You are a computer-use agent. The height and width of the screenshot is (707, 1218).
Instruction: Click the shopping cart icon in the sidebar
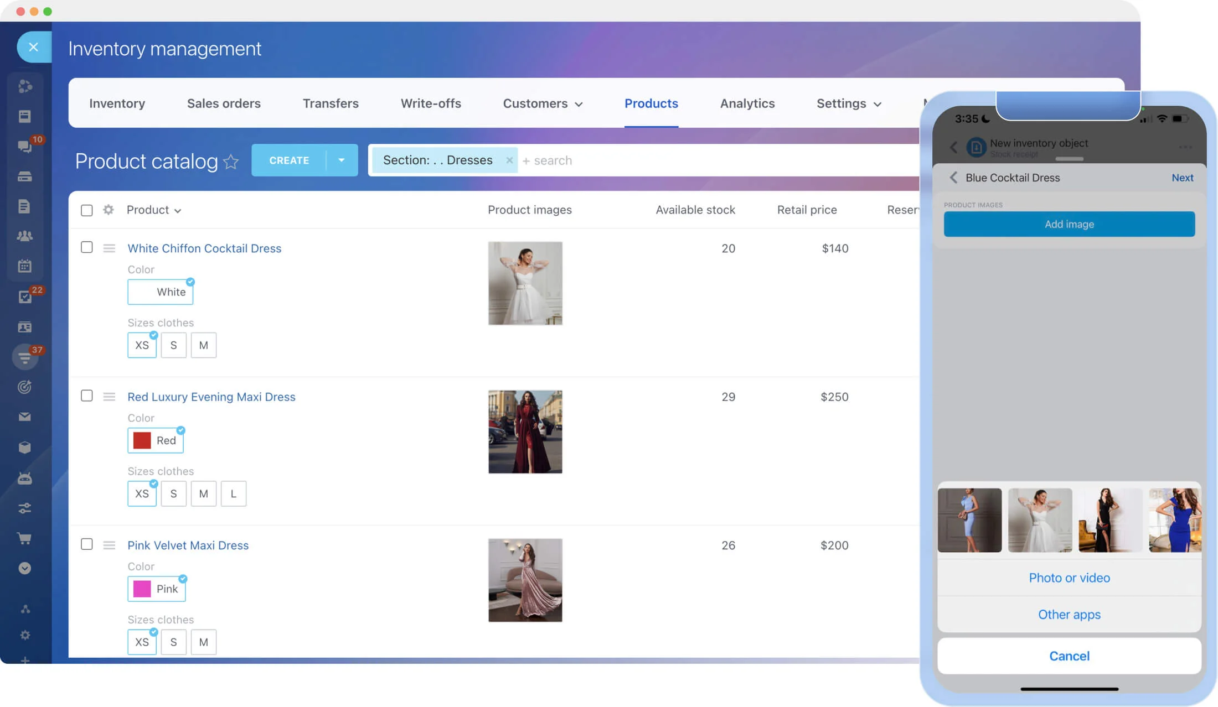pyautogui.click(x=25, y=538)
